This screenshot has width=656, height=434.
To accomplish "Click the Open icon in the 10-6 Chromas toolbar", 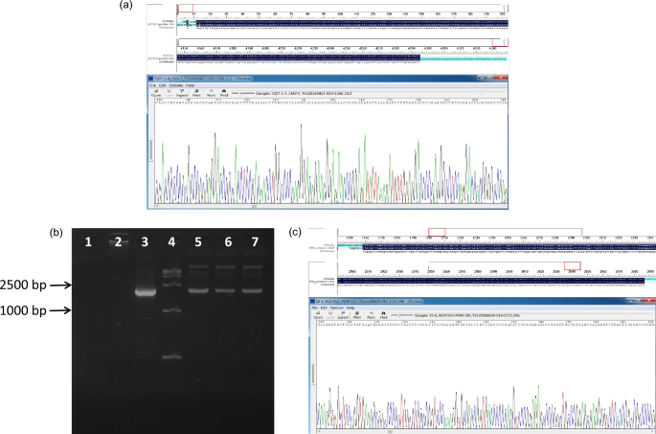I will [318, 315].
